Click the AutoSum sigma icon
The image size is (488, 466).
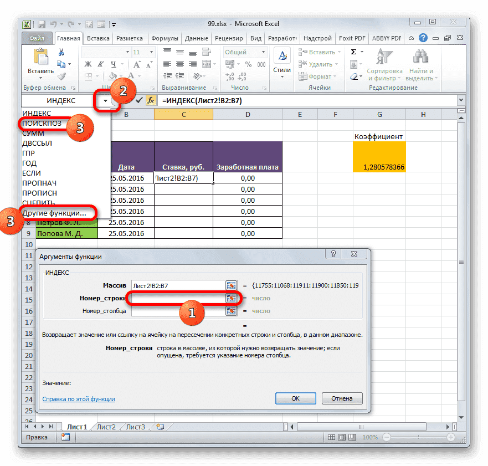pyautogui.click(x=353, y=52)
